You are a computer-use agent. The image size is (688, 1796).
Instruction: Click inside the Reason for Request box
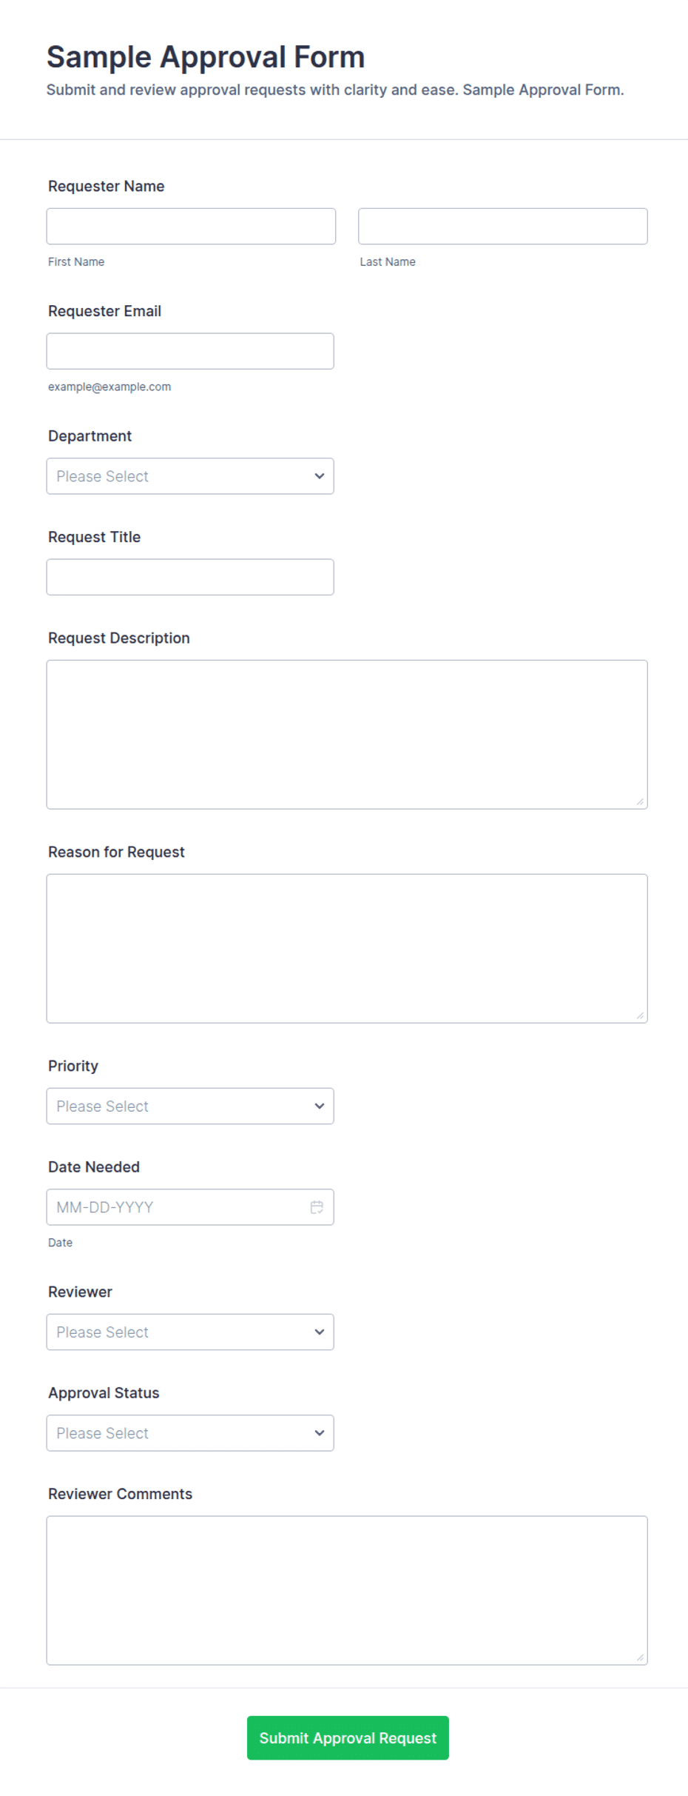[347, 949]
